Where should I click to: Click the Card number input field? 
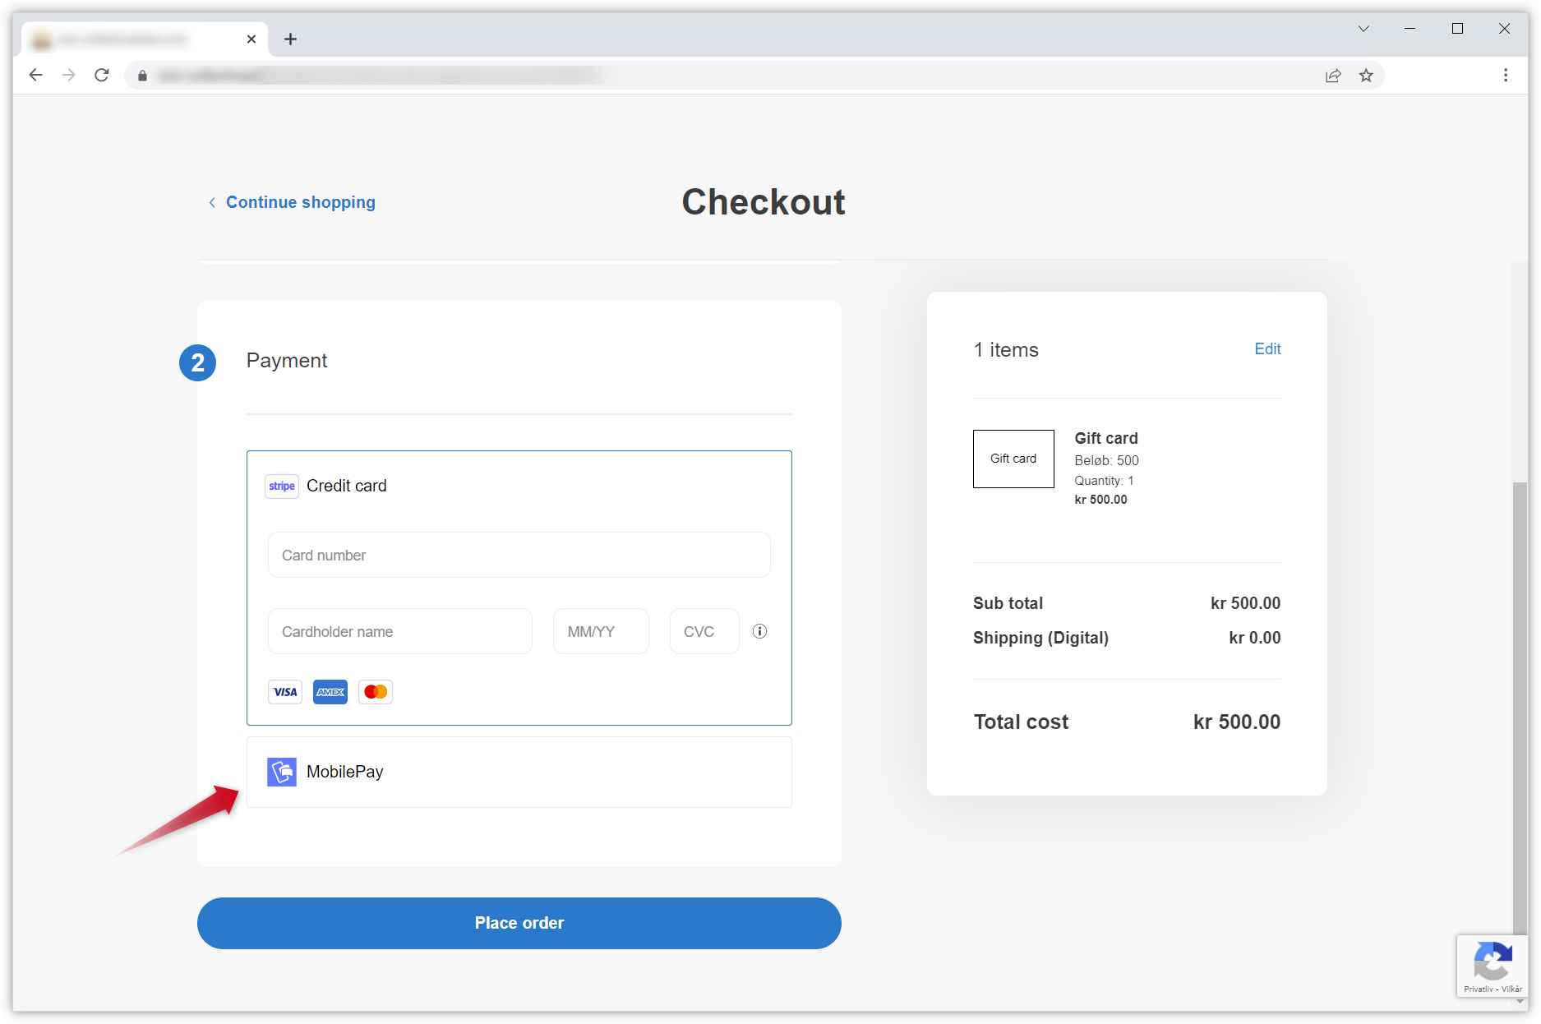coord(519,555)
